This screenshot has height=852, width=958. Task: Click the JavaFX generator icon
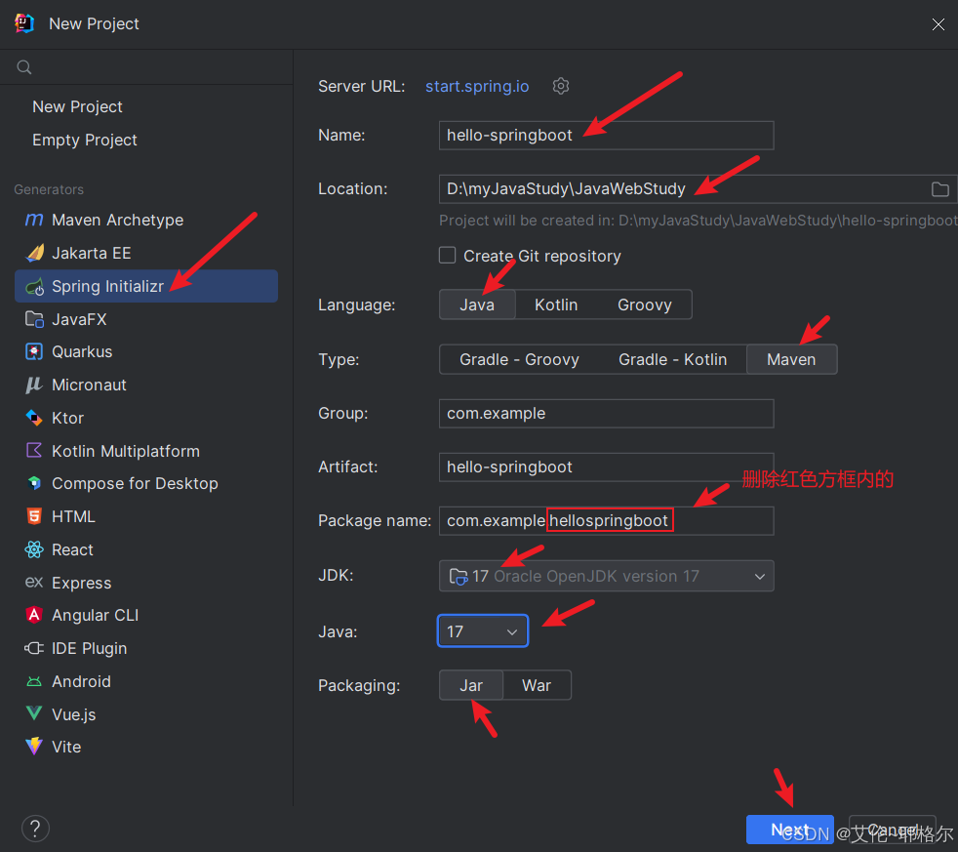34,319
